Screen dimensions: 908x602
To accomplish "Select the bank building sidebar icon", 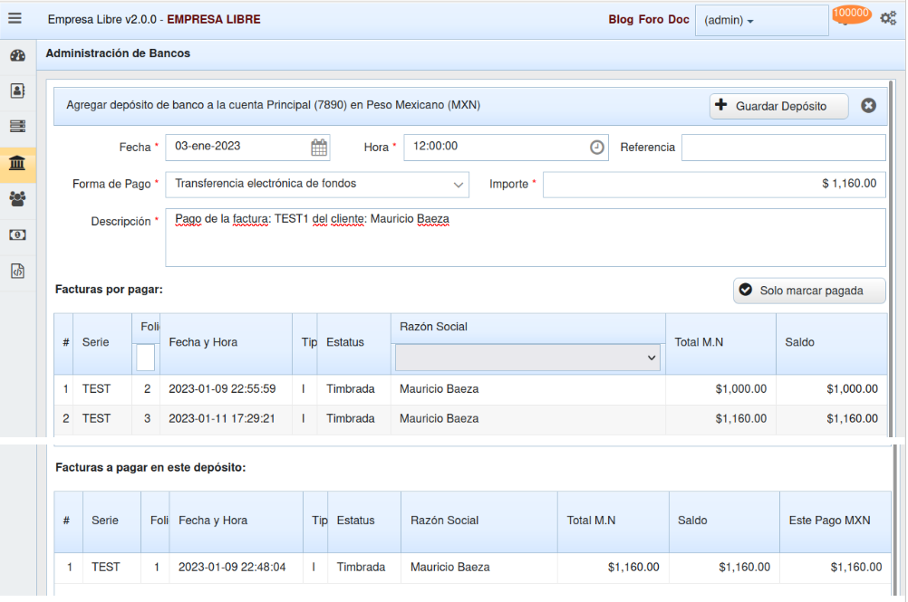I will pyautogui.click(x=17, y=163).
